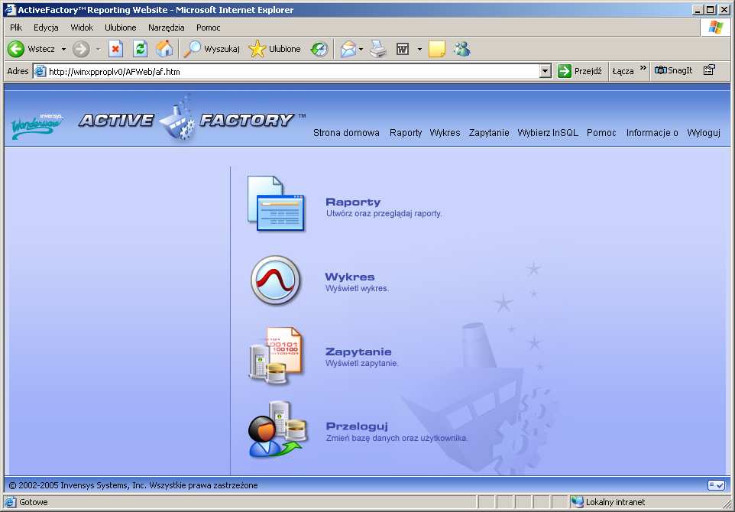
Task: Open the Messenger people icon
Action: coord(461,49)
